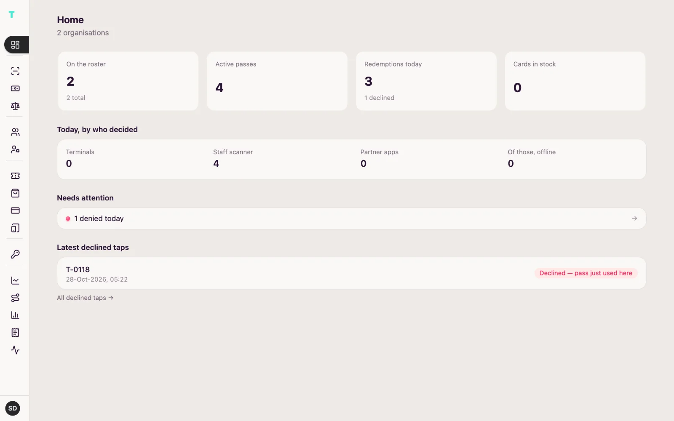Click the arrow on the denied today row
The width and height of the screenshot is (674, 421).
click(x=634, y=218)
